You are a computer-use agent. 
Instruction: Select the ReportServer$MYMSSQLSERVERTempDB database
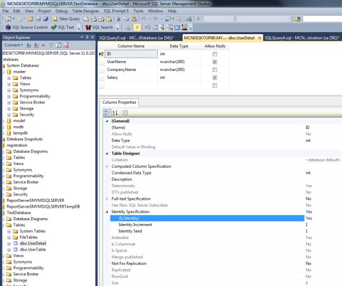pyautogui.click(x=43, y=207)
